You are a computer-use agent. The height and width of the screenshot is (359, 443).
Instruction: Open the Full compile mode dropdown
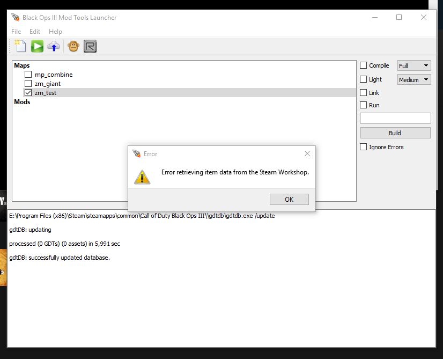(x=414, y=65)
